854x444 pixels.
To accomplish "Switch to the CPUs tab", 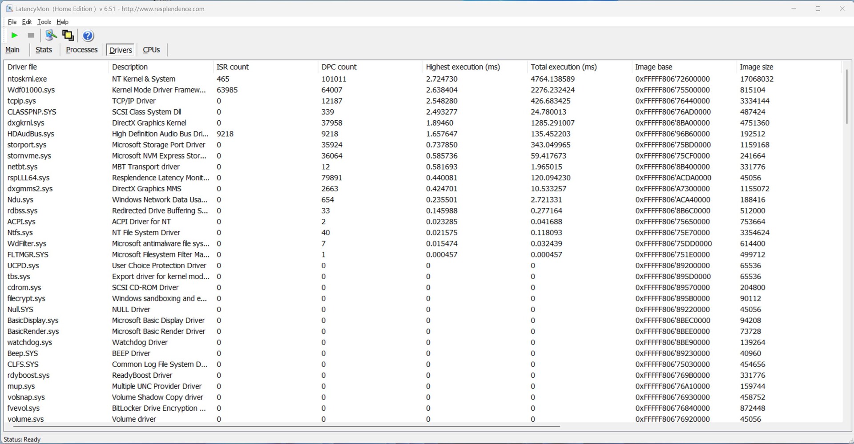I will 151,50.
